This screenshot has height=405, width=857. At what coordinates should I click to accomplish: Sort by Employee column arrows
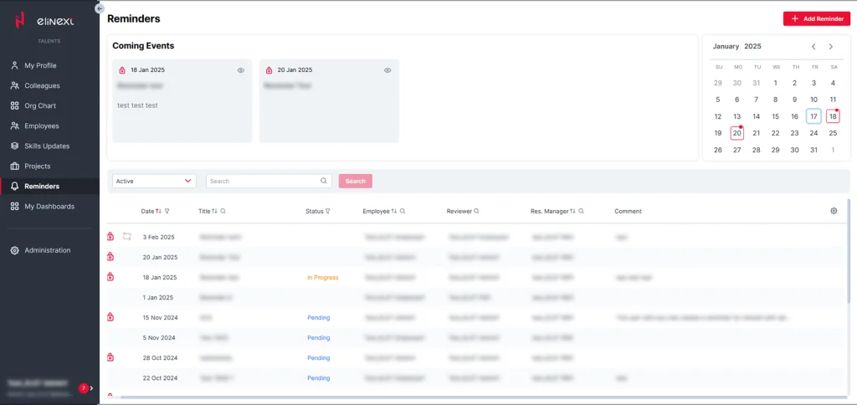[394, 211]
